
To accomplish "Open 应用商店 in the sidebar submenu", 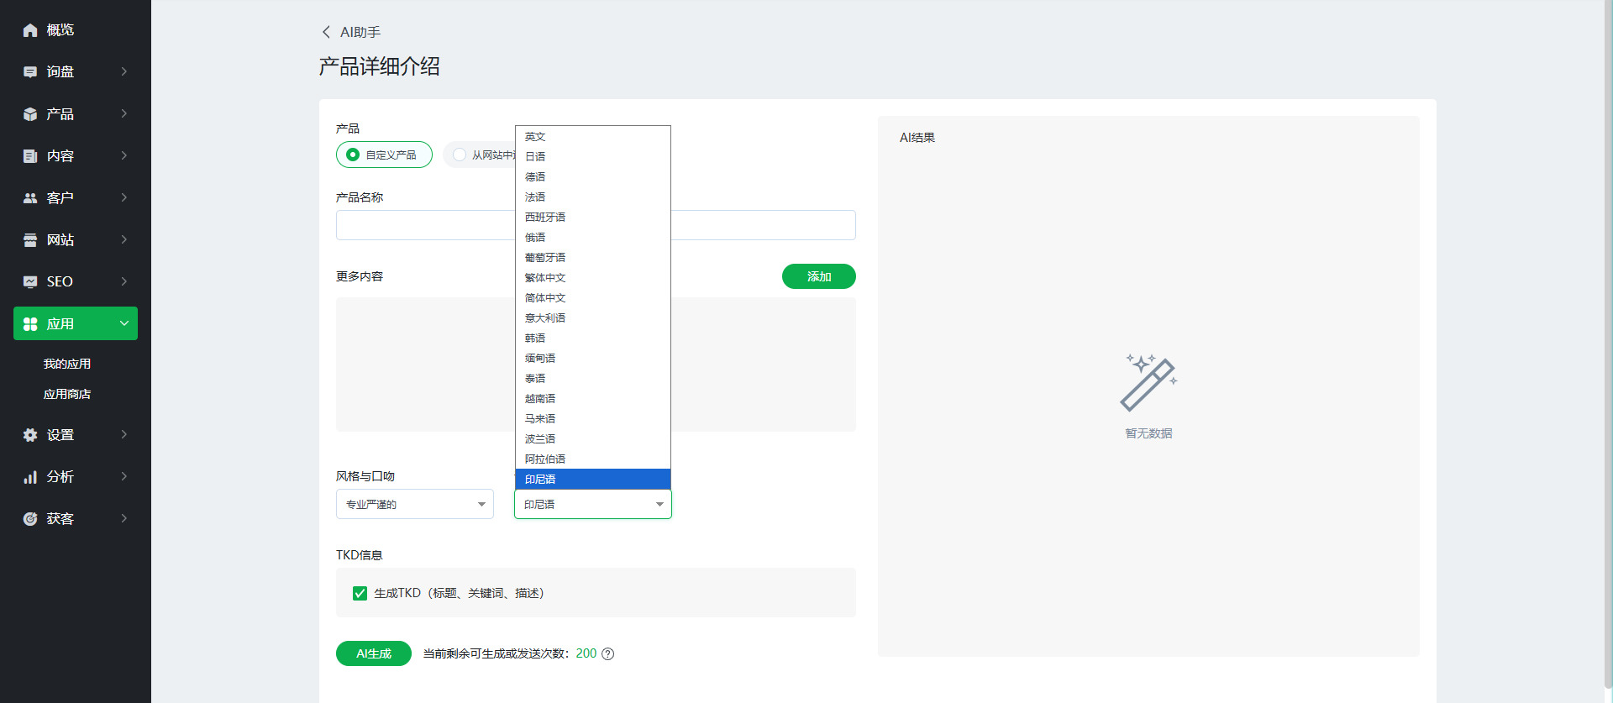I will pos(67,394).
